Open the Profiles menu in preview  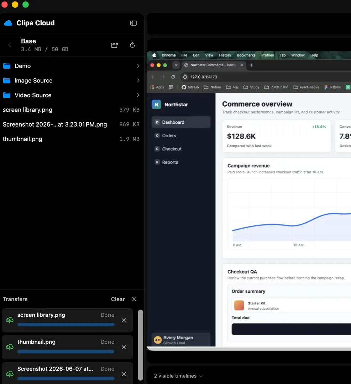267,55
